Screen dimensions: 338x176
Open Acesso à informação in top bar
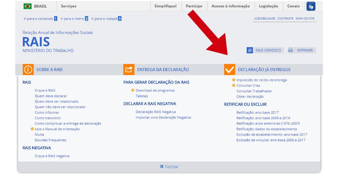(230, 6)
